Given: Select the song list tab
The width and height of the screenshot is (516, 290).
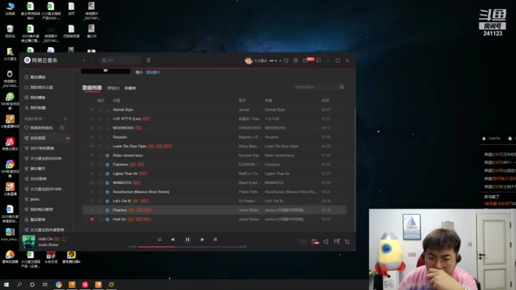Looking at the screenshot, I should (92, 88).
